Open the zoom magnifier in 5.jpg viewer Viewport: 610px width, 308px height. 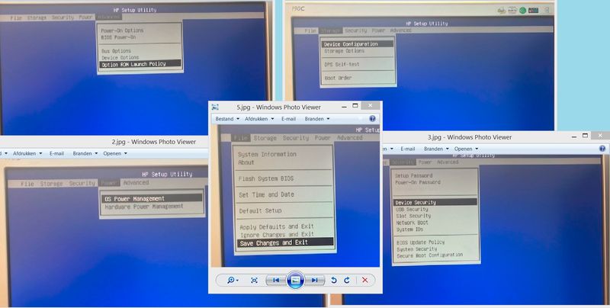pos(233,280)
